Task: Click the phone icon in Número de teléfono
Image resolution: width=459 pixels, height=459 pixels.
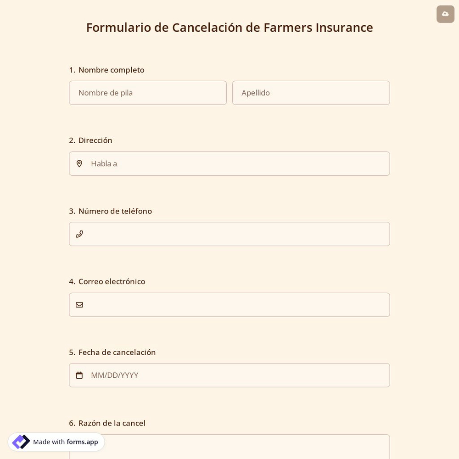Action: (x=79, y=234)
